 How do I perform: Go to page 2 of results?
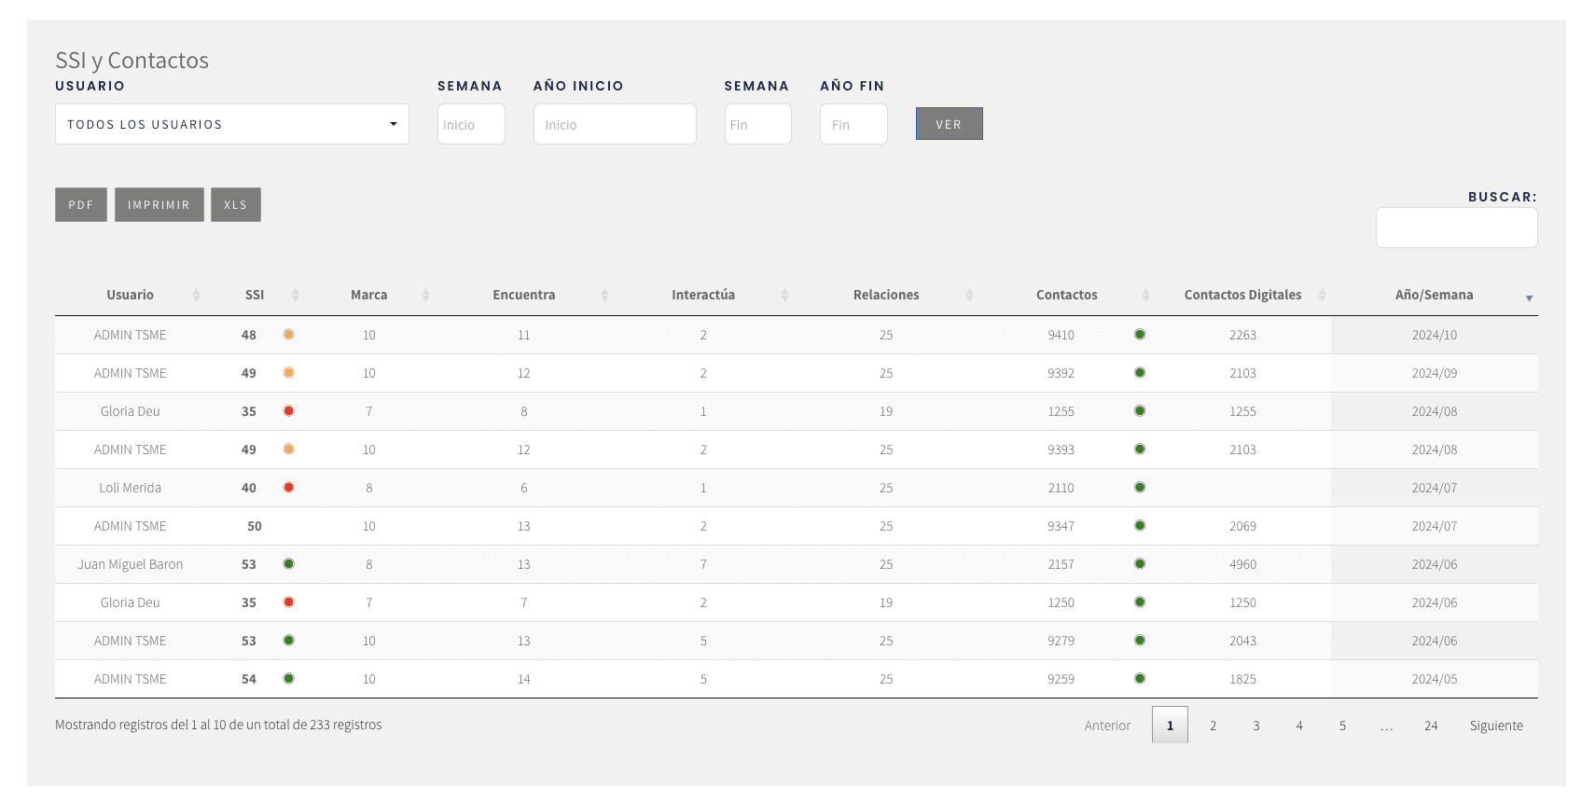tap(1213, 726)
